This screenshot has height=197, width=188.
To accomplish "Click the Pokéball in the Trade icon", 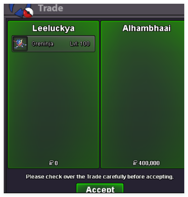I will pyautogui.click(x=28, y=12).
